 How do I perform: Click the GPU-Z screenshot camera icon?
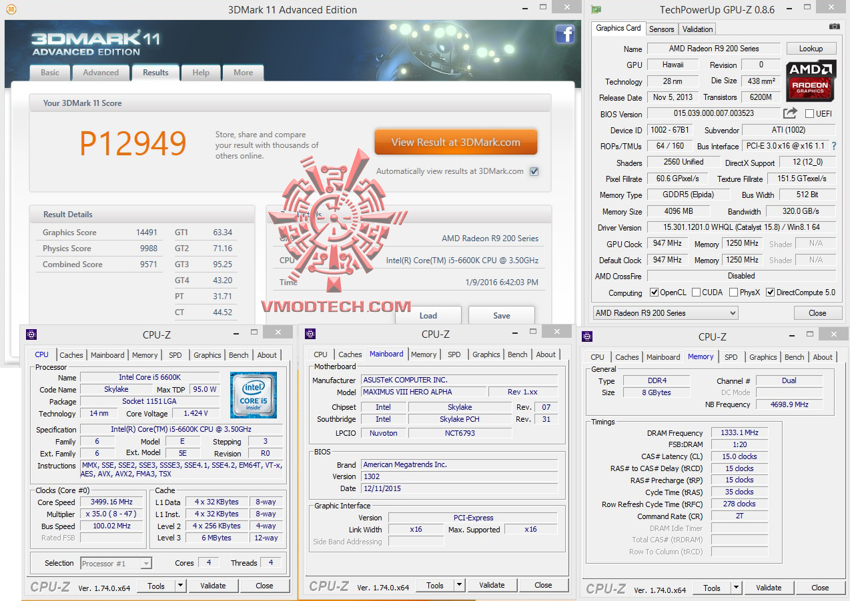(x=834, y=27)
